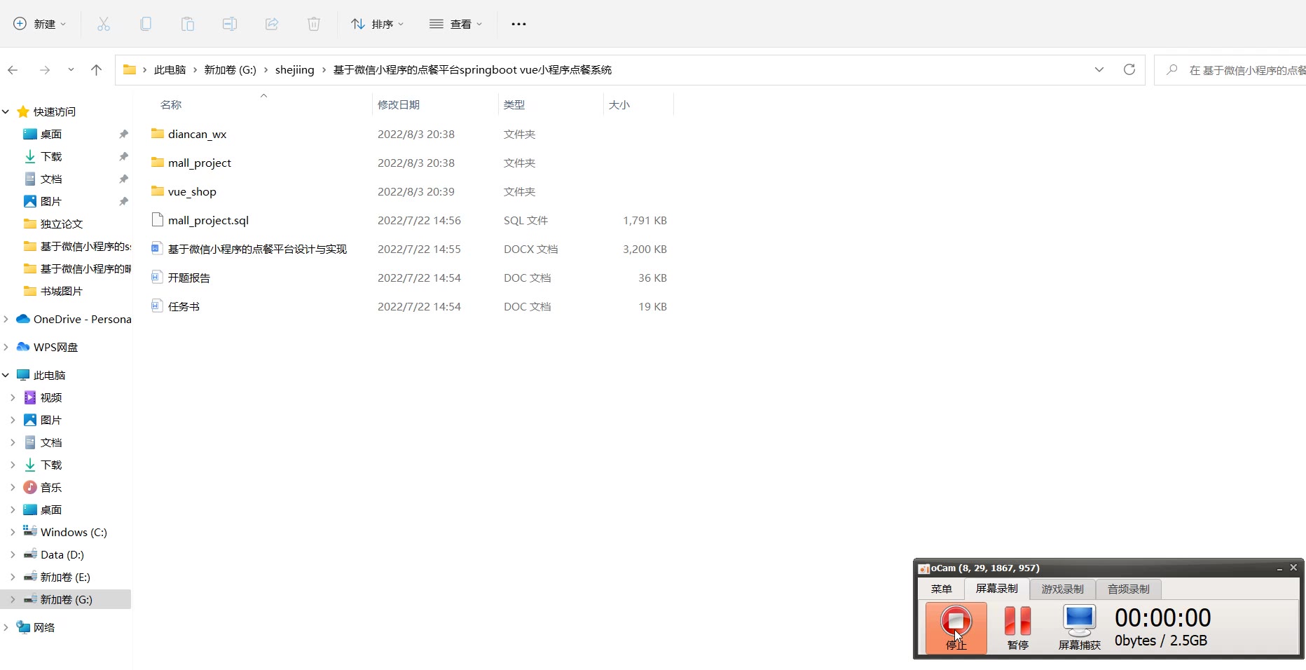1306x670 pixels.
Task: Open the 新建 dropdown
Action: pos(40,24)
